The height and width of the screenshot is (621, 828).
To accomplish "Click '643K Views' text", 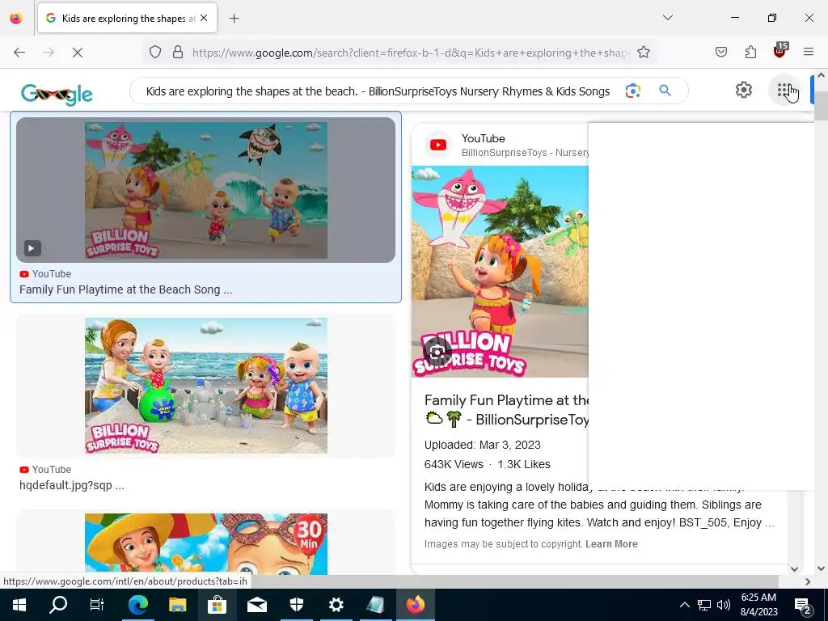I will 454,464.
